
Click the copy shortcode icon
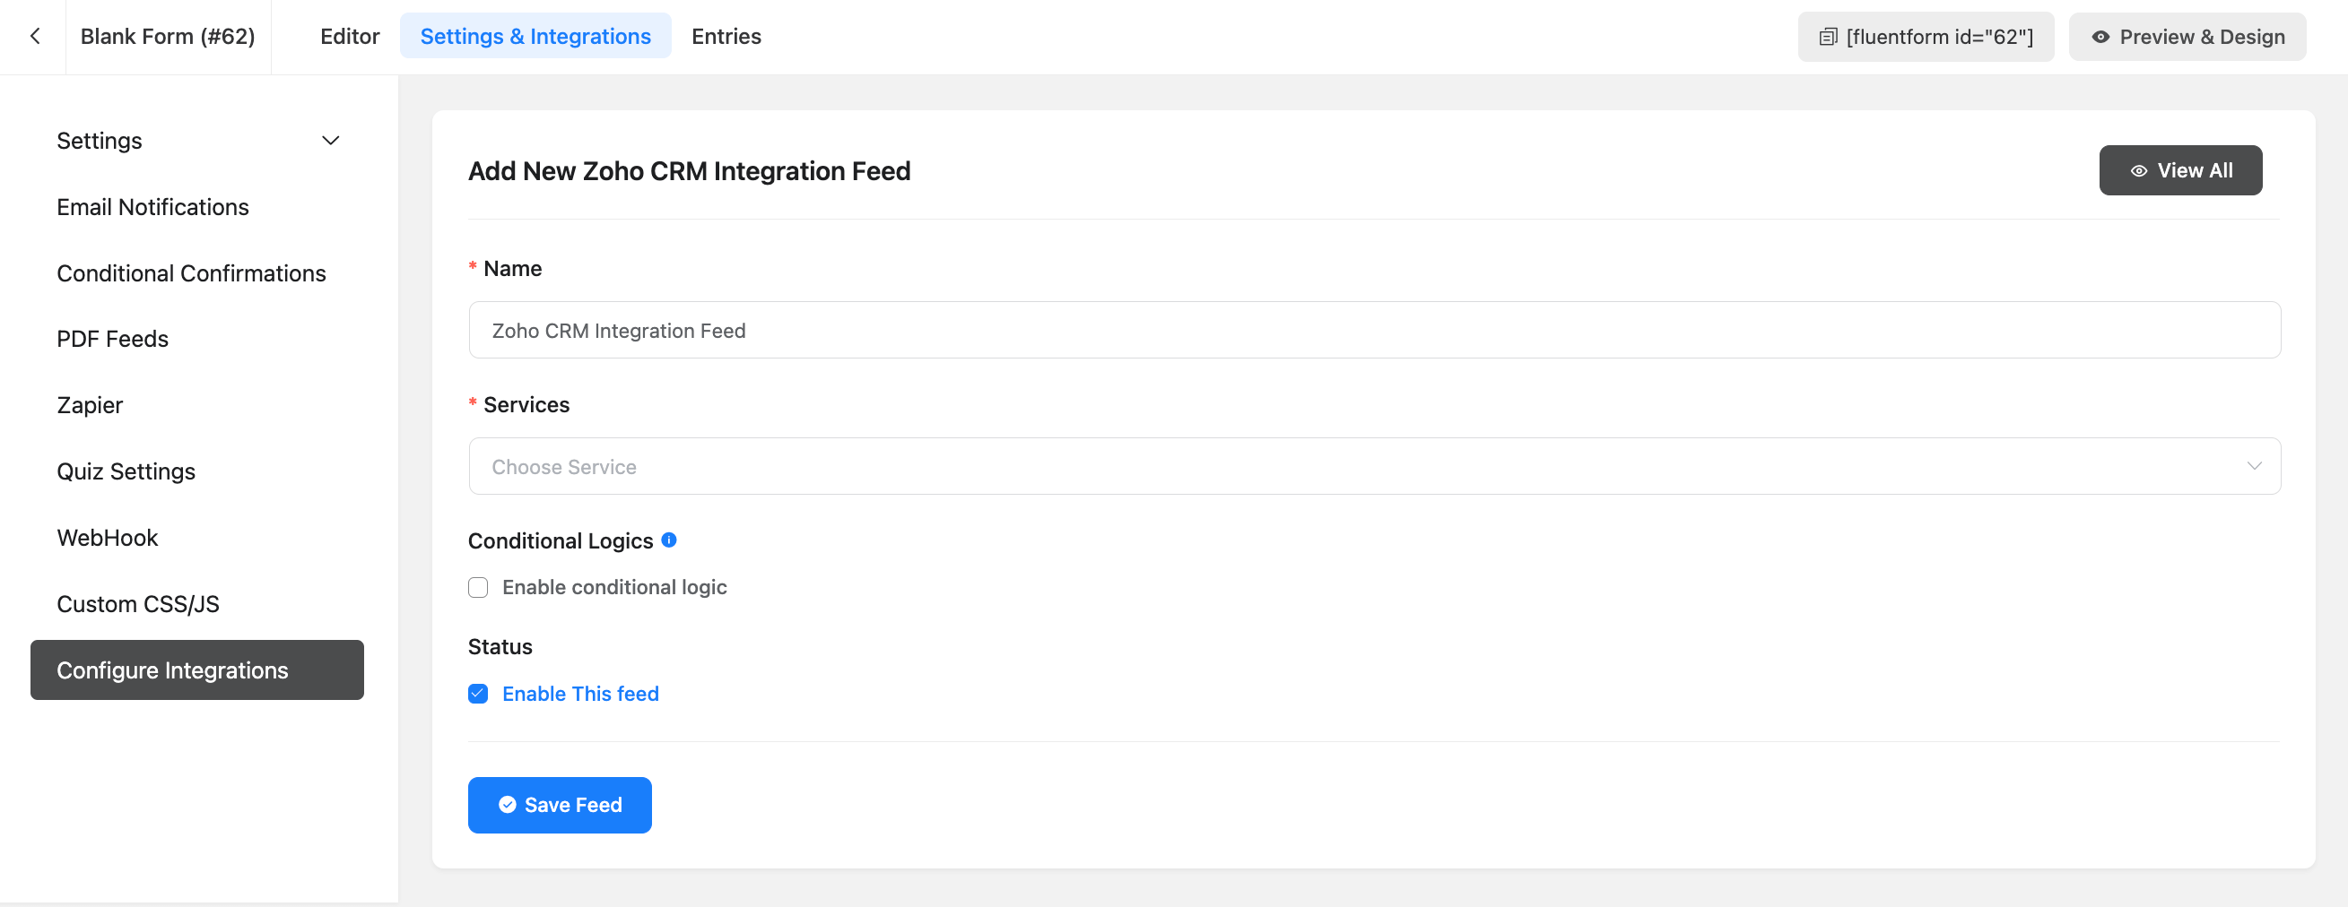[1828, 38]
